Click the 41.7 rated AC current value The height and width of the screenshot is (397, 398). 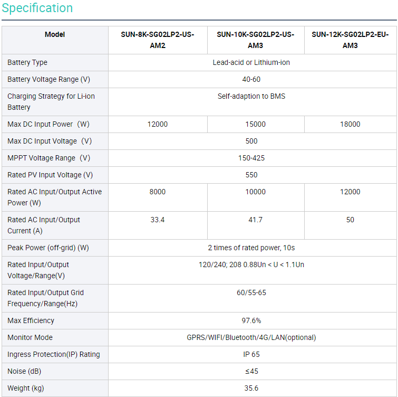(x=255, y=220)
